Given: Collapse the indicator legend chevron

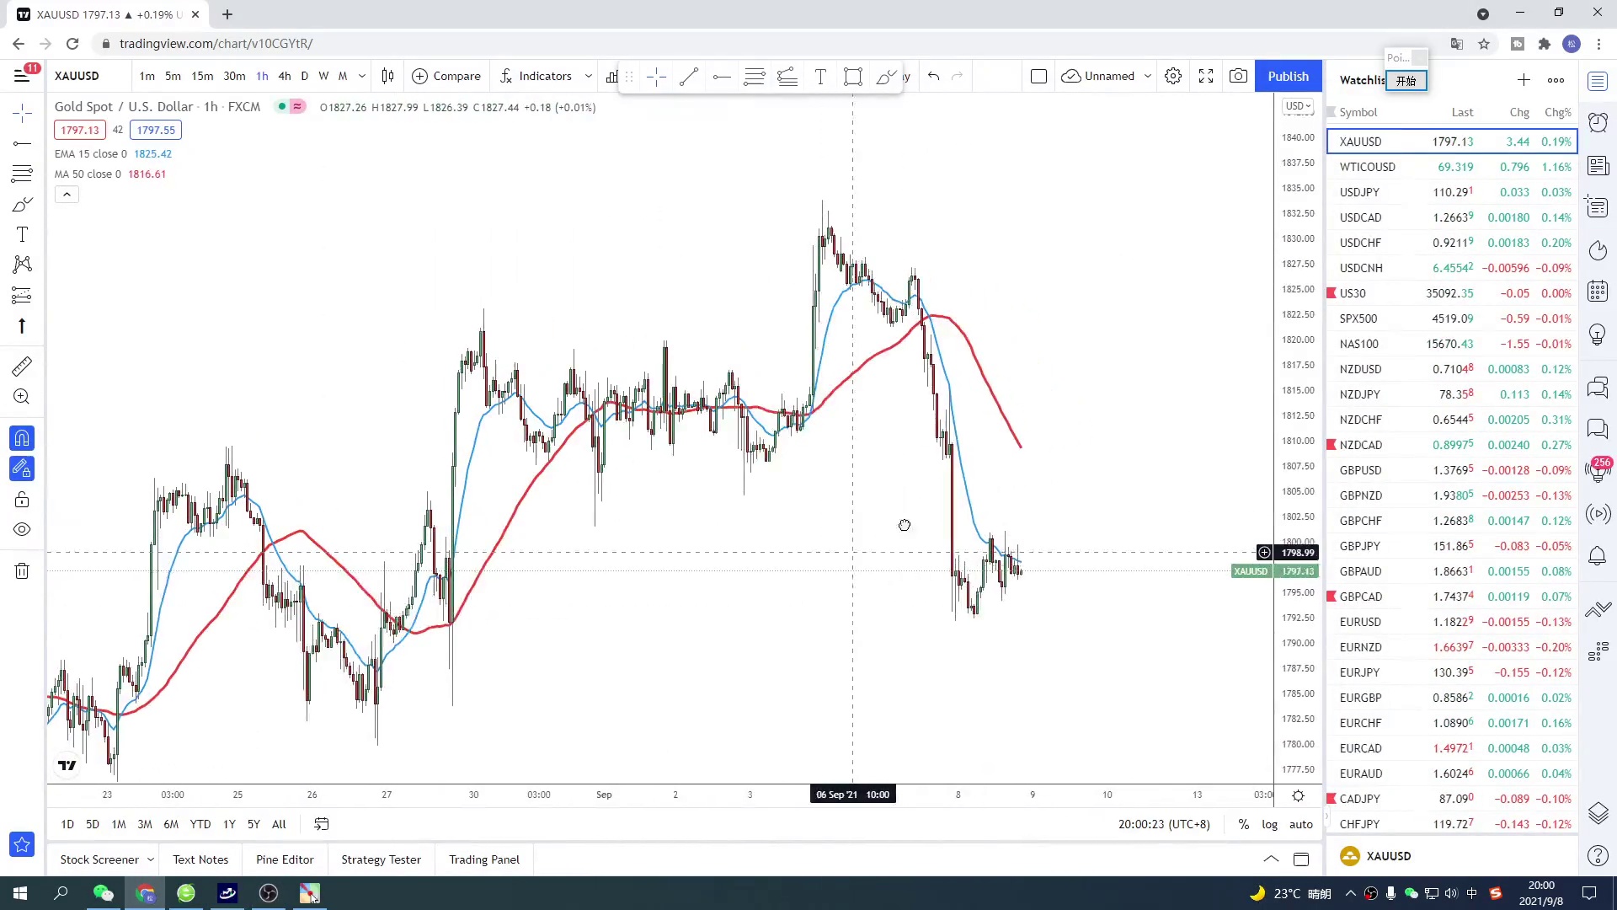Looking at the screenshot, I should pyautogui.click(x=67, y=195).
